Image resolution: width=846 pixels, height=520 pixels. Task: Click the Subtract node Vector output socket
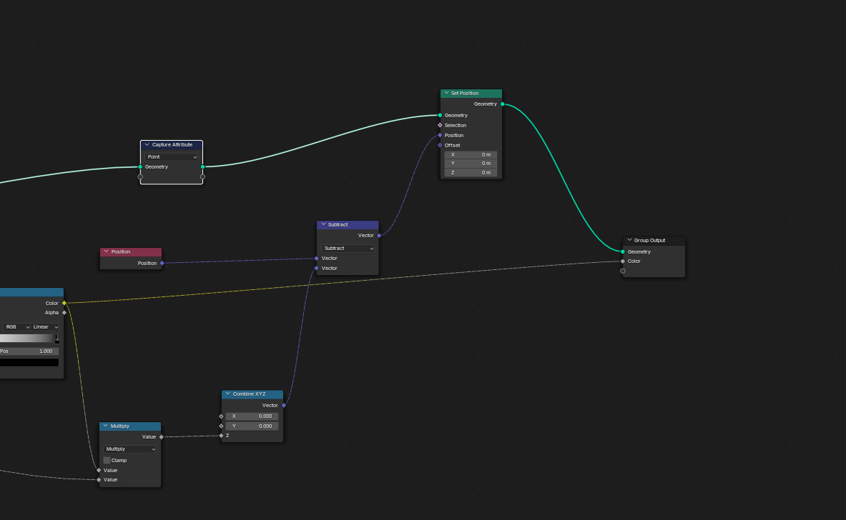click(x=379, y=236)
